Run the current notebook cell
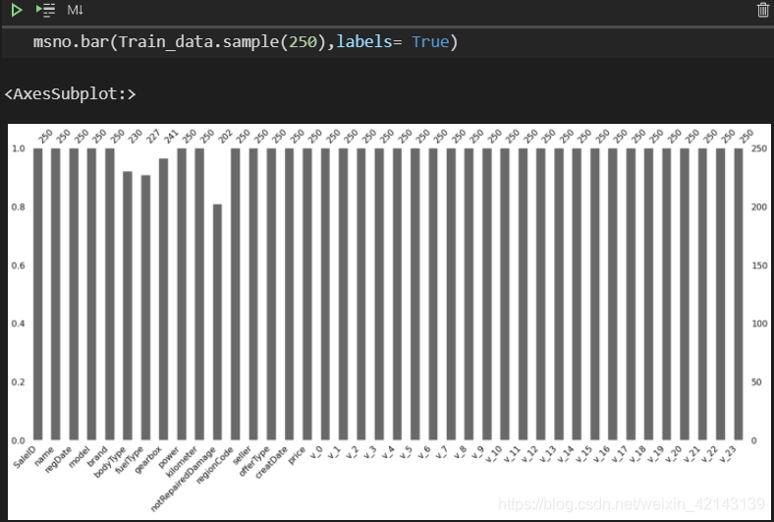The height and width of the screenshot is (522, 774). 17,10
